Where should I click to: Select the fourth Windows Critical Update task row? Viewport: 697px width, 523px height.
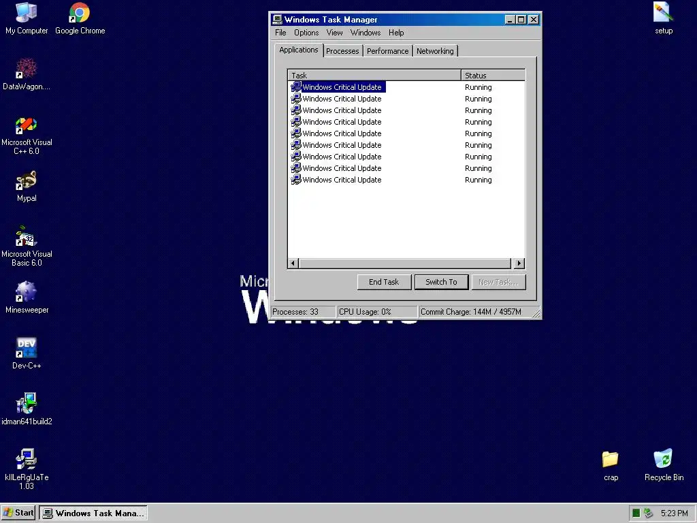406,122
